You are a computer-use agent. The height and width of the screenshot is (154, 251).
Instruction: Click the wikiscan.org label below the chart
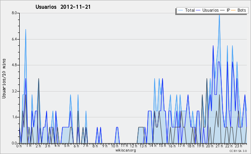125,150
